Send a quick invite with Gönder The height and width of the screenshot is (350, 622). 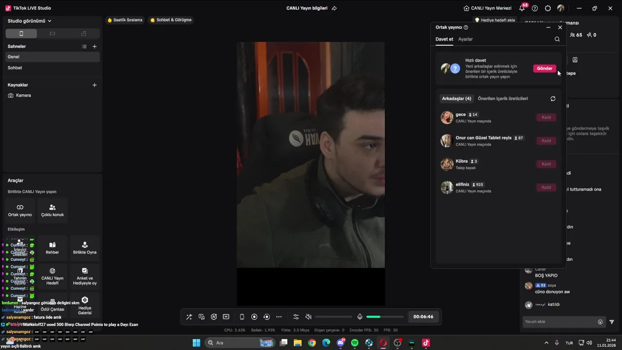544,69
